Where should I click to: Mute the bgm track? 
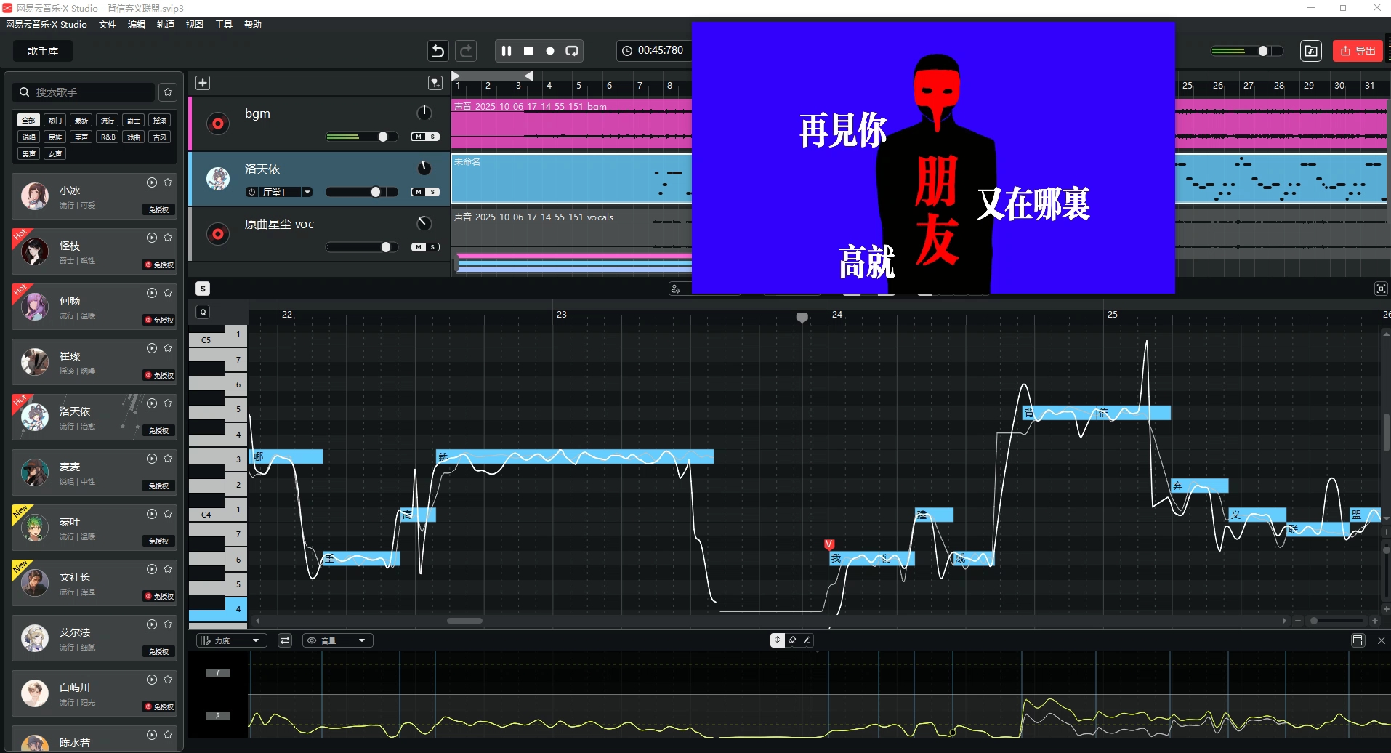point(418,137)
